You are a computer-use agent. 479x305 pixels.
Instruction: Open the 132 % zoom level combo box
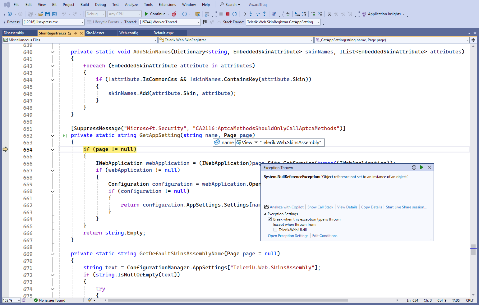(x=19, y=300)
